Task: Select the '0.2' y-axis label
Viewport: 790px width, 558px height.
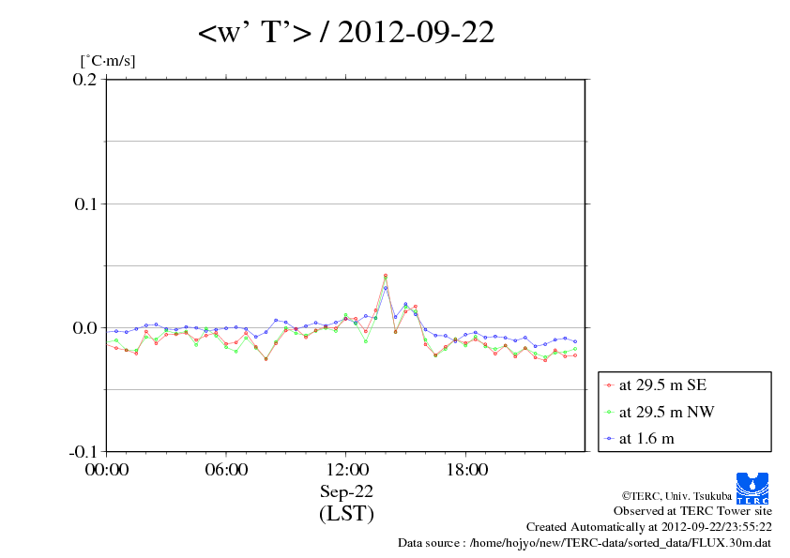Action: coord(84,79)
